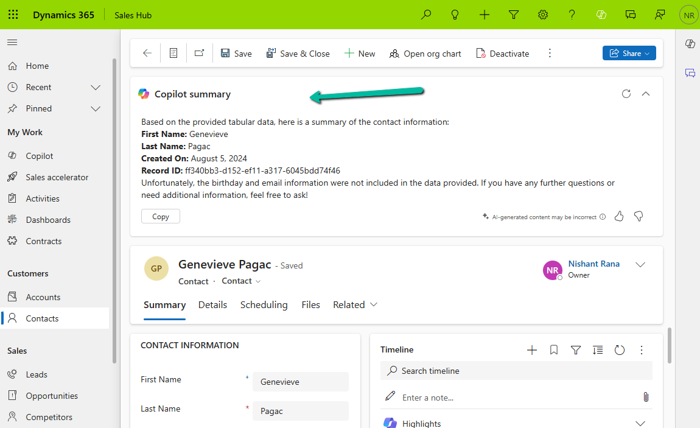Collapse the Copilot summary section
Viewport: 700px width, 428px height.
[x=646, y=94]
